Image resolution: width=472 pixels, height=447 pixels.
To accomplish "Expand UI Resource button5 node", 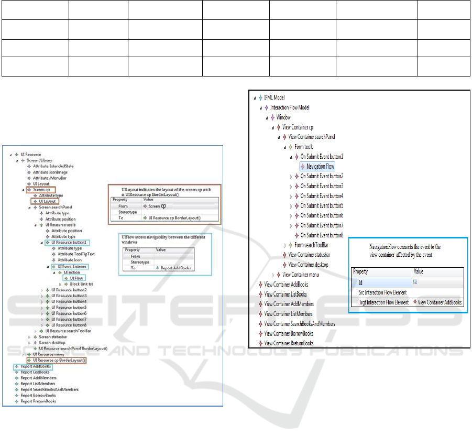I will [x=41, y=308].
